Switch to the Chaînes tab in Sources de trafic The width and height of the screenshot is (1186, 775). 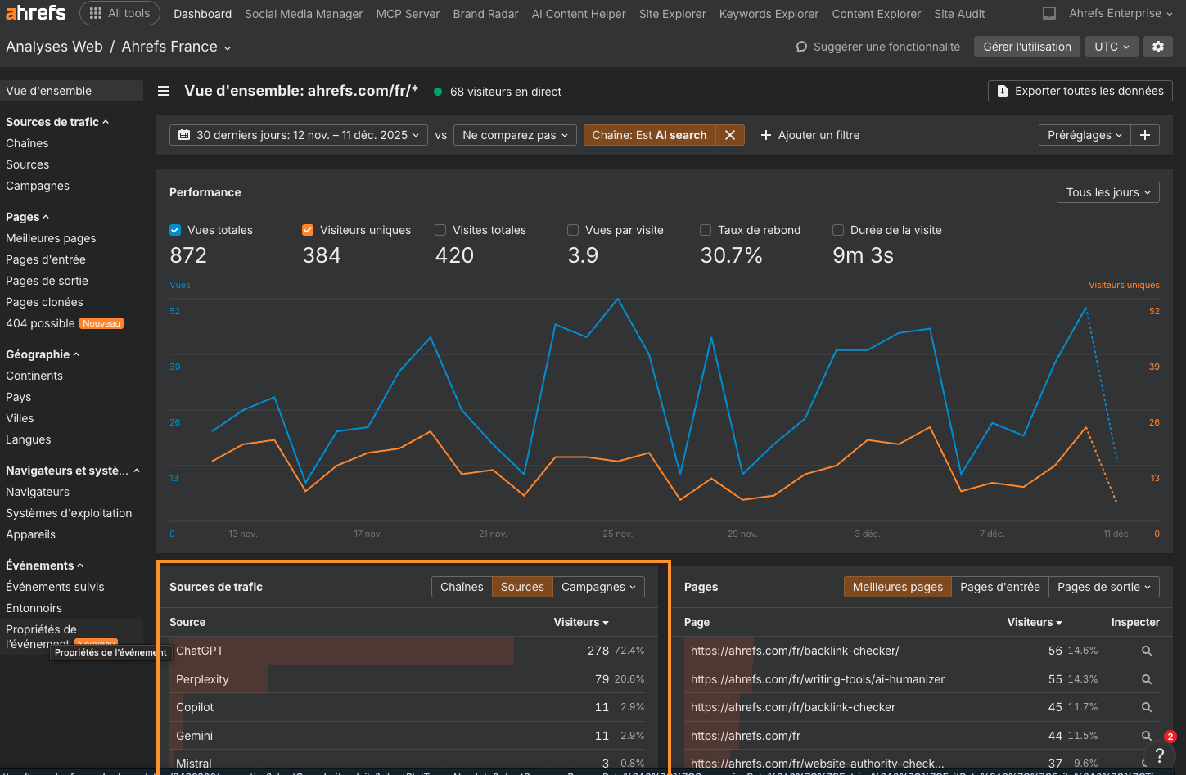(x=462, y=587)
